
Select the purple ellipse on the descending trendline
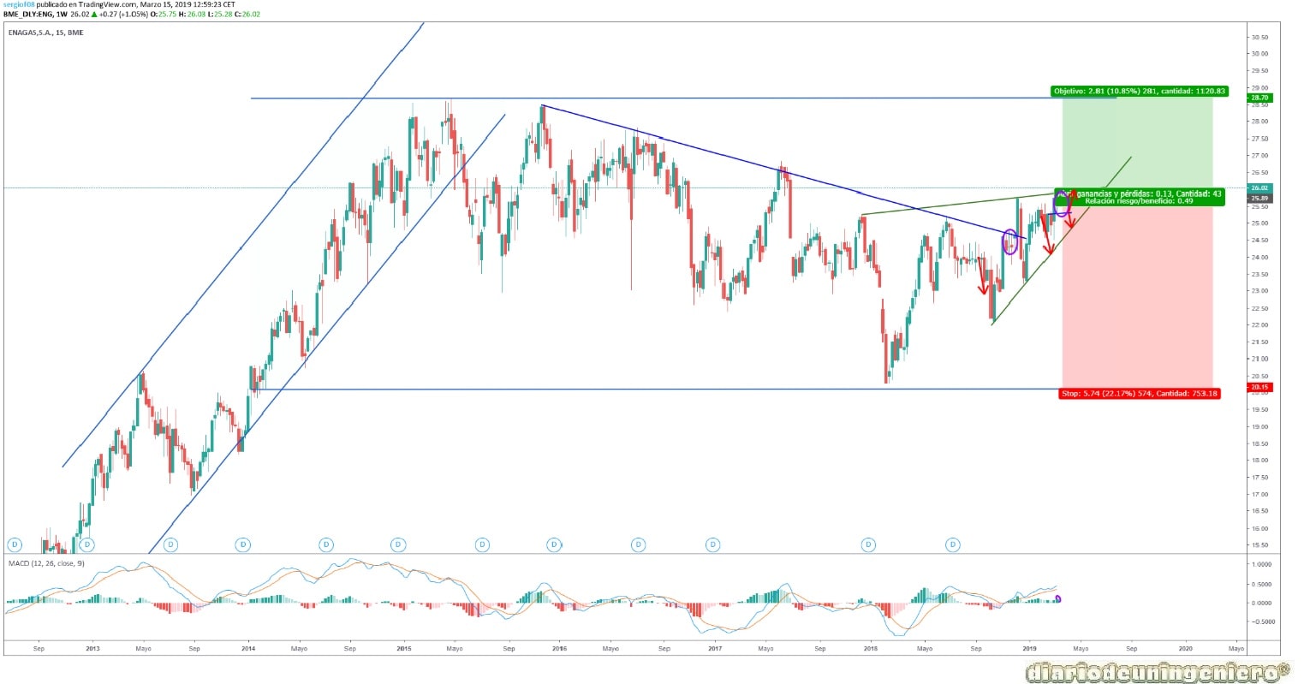tap(1009, 241)
